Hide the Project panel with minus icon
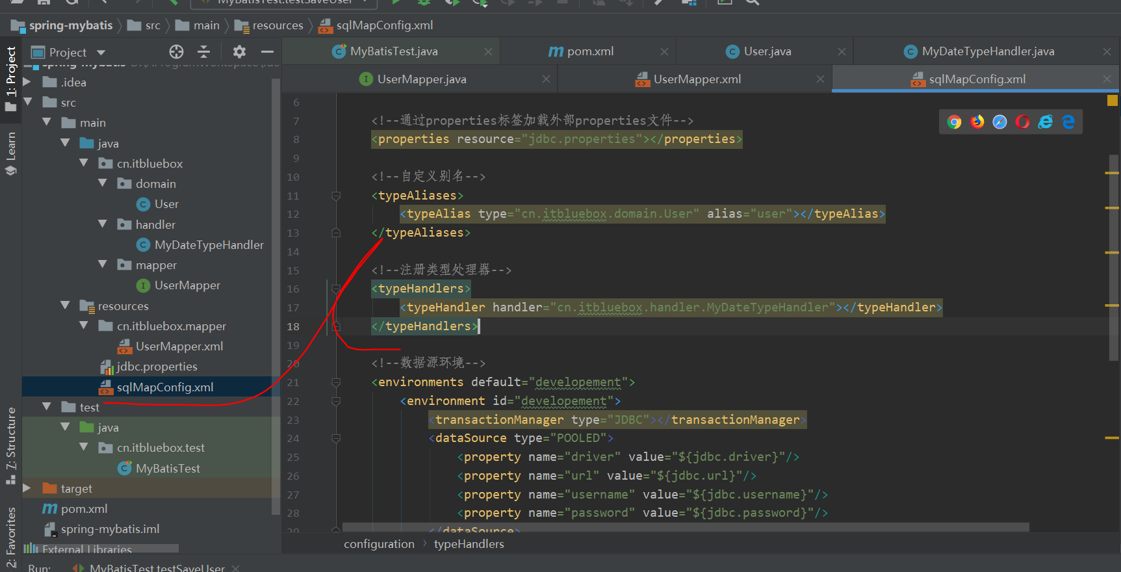 267,52
